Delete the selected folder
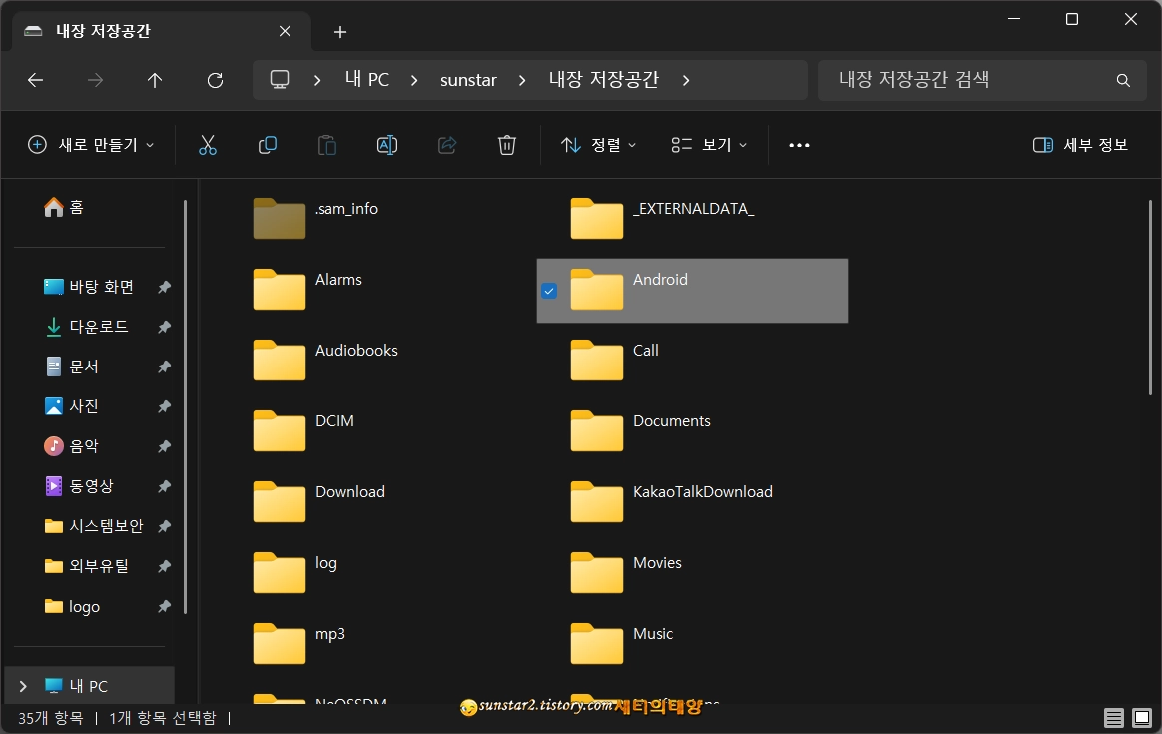The width and height of the screenshot is (1162, 734). pos(507,145)
